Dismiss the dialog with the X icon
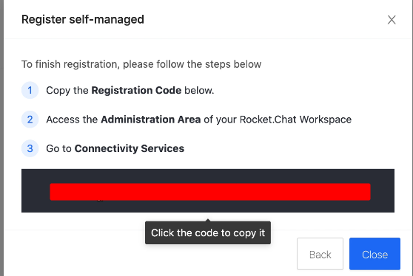Image resolution: width=413 pixels, height=276 pixels. pos(392,20)
